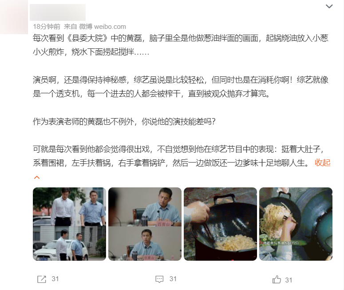Click the repost share icon
Viewport: 344px width, 290px height.
click(42, 279)
